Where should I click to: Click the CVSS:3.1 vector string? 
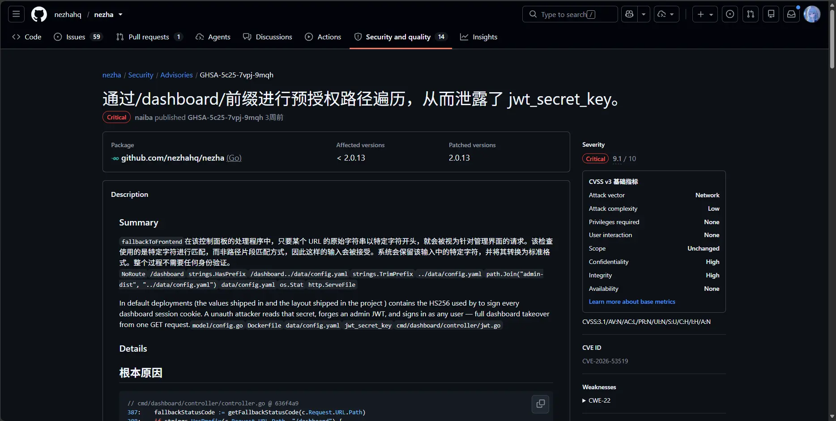point(646,322)
